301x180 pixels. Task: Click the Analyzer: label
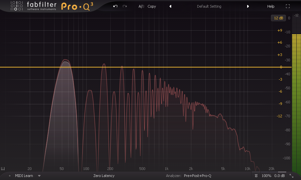pos(174,176)
